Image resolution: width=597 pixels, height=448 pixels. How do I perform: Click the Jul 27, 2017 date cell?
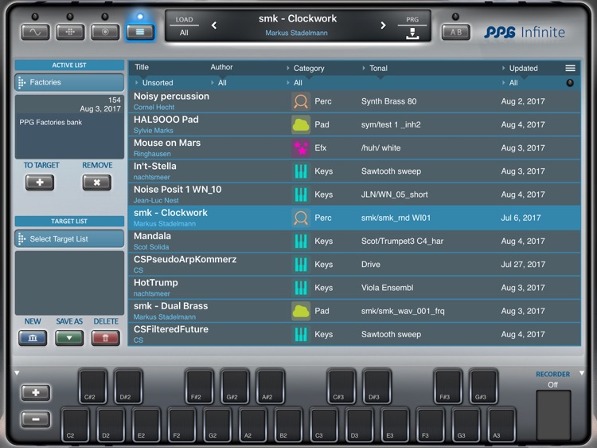523,264
